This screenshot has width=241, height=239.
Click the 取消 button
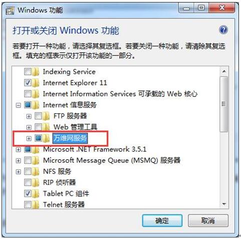click(208, 220)
